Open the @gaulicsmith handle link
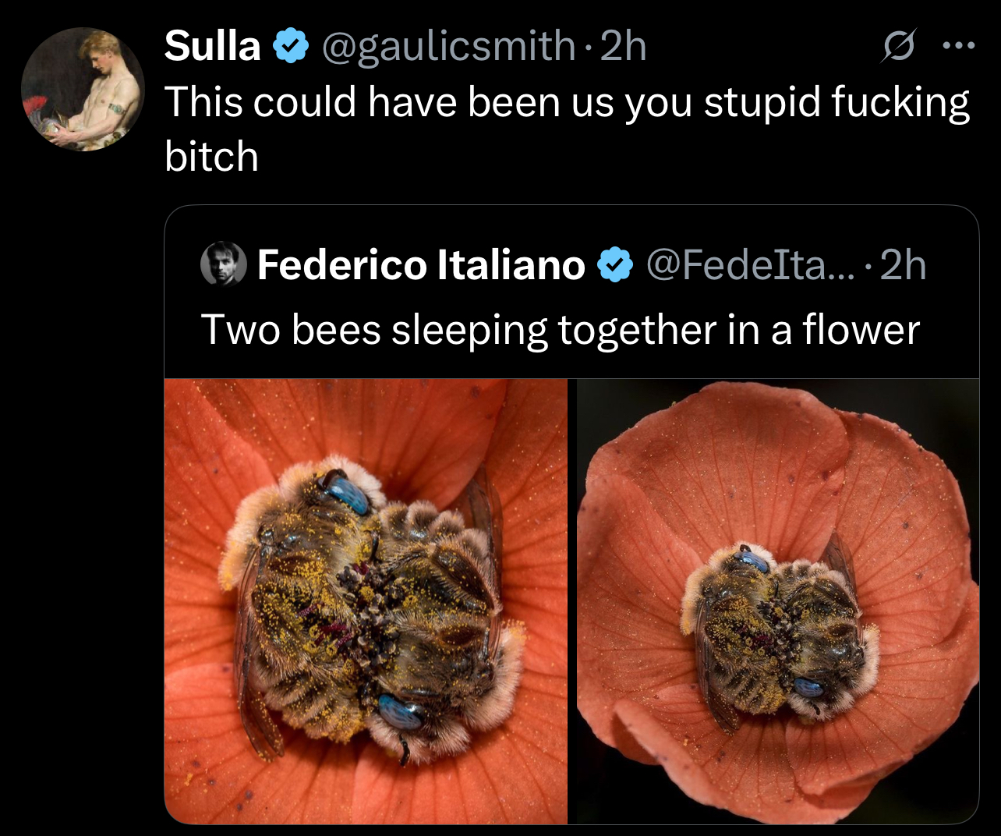The image size is (1001, 836). point(447,47)
